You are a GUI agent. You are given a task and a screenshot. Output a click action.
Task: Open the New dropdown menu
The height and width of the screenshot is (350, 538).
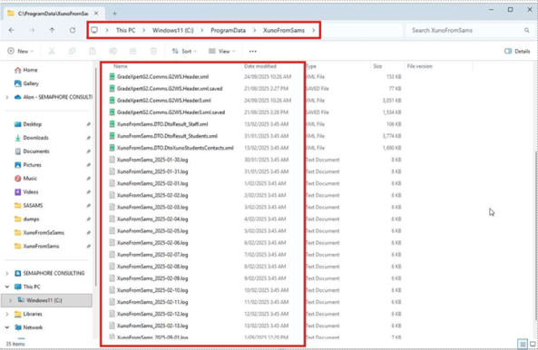click(21, 51)
